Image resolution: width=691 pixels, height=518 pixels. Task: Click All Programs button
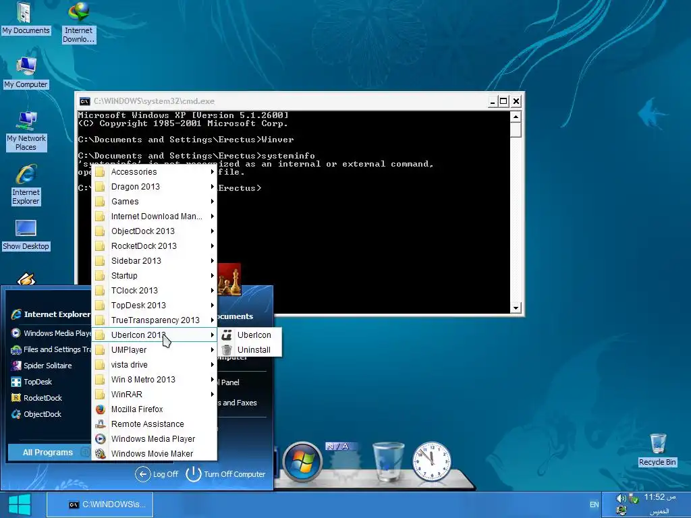49,453
